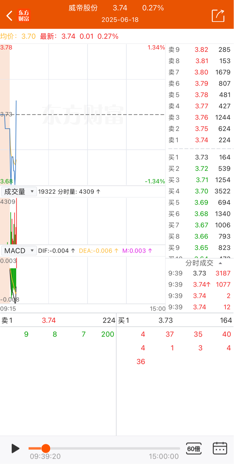
Task: Tap the 9:39 trade with volume 12
Action: [x=200, y=307]
